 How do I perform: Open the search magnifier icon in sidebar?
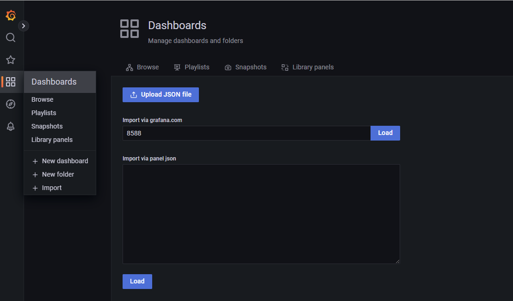[11, 37]
